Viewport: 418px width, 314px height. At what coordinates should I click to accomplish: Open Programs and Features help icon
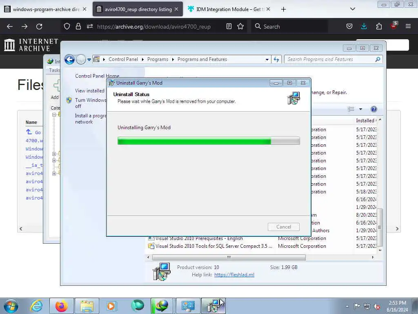(374, 109)
